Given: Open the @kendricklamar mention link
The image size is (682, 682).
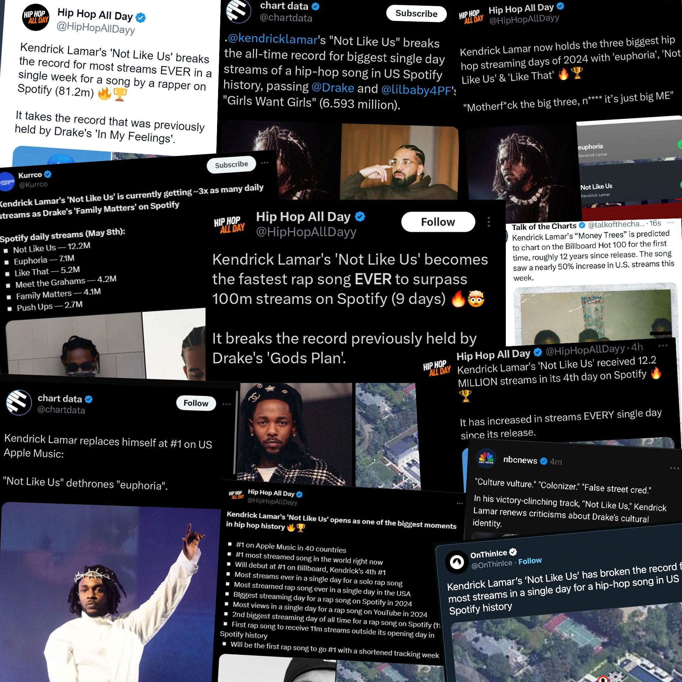Looking at the screenshot, I should pos(272,39).
